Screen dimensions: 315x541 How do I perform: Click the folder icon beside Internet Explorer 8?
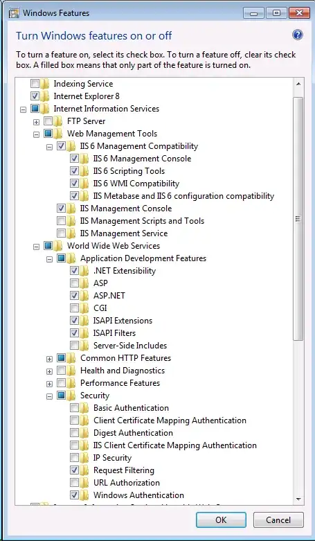pos(44,96)
